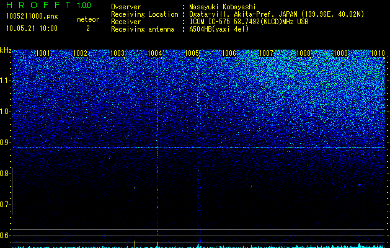Image resolution: width=390 pixels, height=248 pixels.
Task: Click the meteor label
Action: pos(88,19)
